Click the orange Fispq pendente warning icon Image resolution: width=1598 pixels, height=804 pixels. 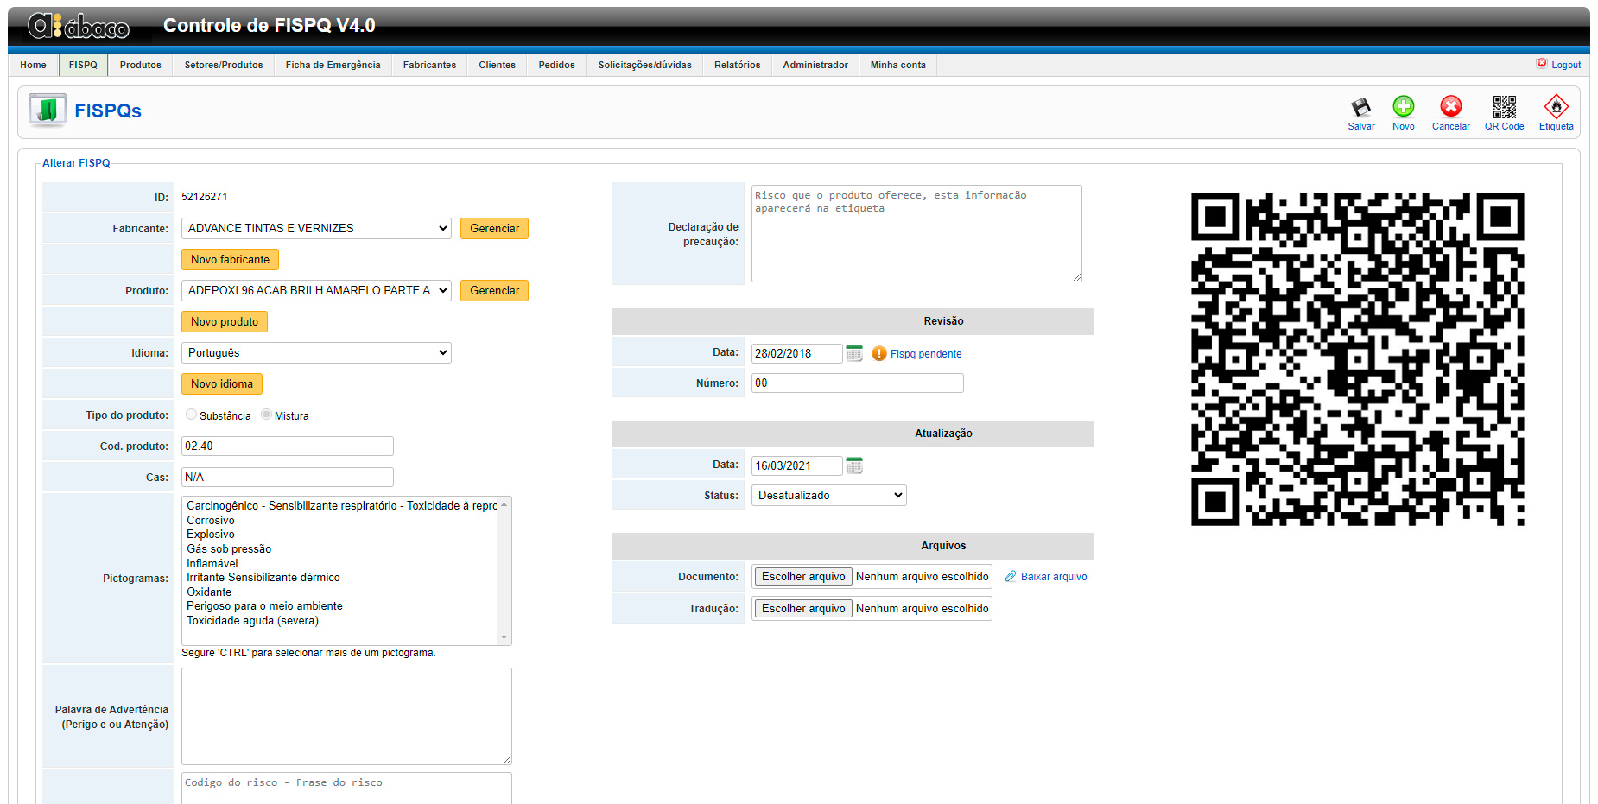tap(879, 353)
